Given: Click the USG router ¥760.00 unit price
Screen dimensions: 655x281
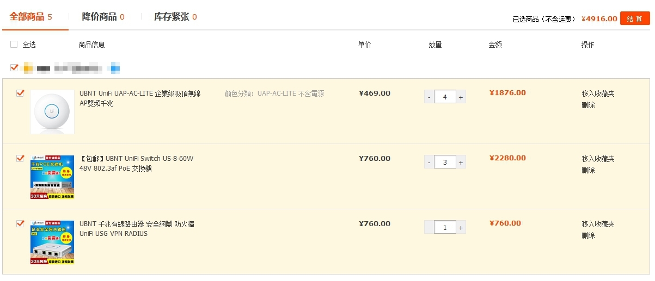Looking at the screenshot, I should [375, 223].
